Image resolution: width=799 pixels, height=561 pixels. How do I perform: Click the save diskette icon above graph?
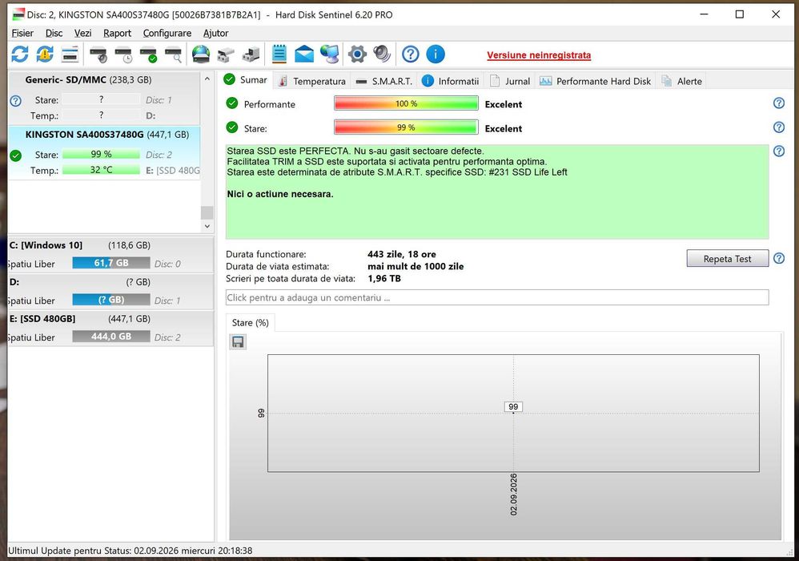click(238, 341)
